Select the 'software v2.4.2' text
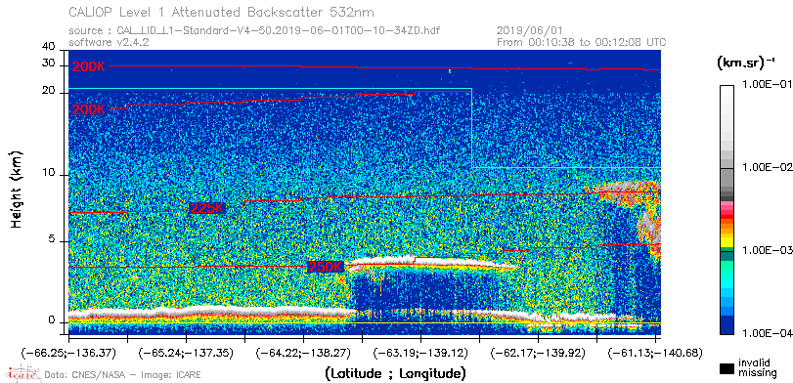Image resolution: width=793 pixels, height=383 pixels. pos(109,42)
